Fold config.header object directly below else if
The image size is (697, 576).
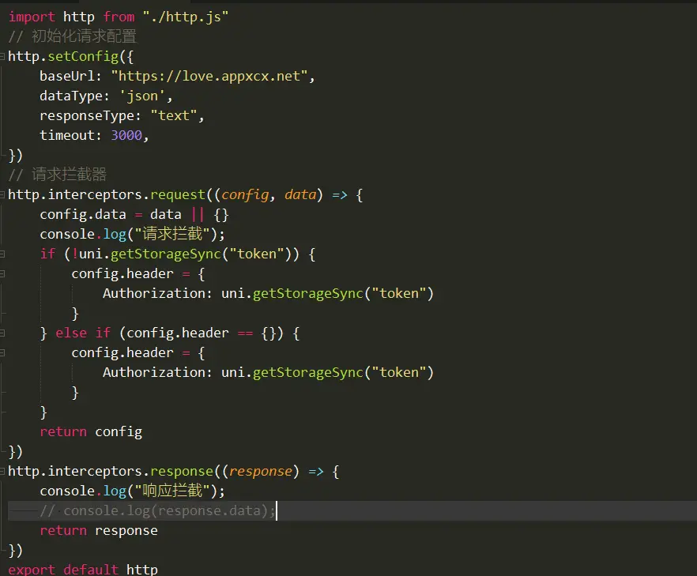(x=2, y=353)
